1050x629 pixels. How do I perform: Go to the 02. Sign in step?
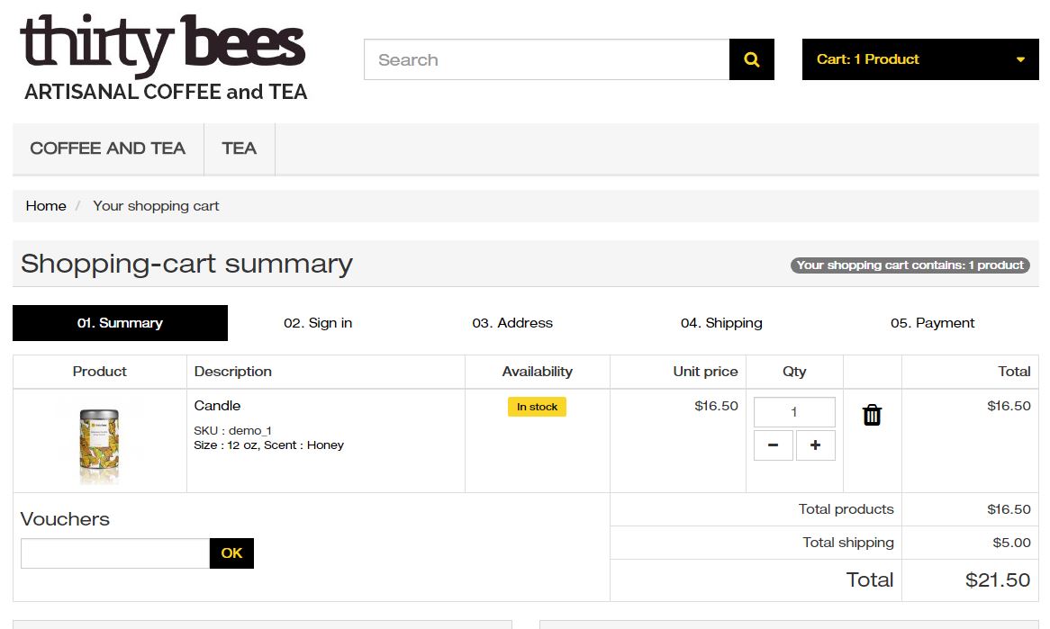click(x=318, y=323)
